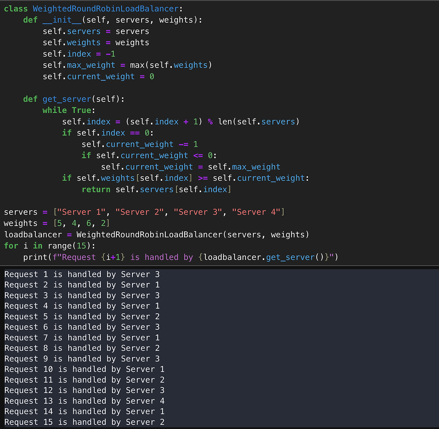Click the line 'if self.index == 0:'
439x429 pixels.
(108, 133)
